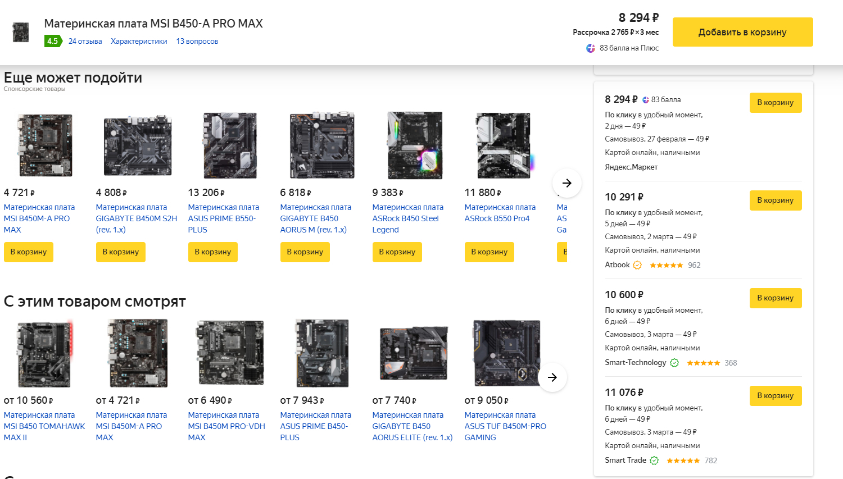Open the Smart Trade seller link

(x=626, y=460)
